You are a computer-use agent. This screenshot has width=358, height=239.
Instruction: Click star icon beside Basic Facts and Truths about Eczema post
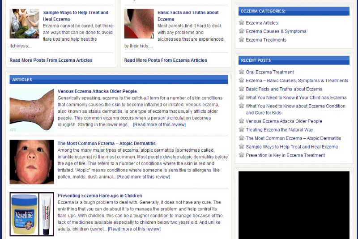click(241, 89)
